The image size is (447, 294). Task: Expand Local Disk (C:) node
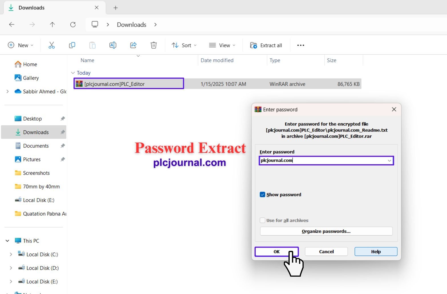pos(11,254)
